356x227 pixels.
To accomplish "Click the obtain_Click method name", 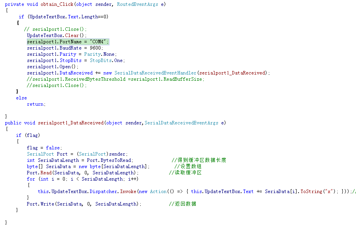I will [x=57, y=4].
